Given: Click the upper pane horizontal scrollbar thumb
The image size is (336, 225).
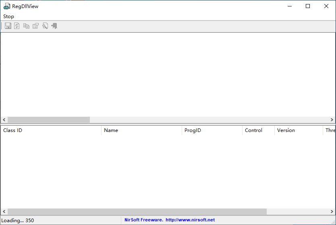Looking at the screenshot, I should point(48,120).
